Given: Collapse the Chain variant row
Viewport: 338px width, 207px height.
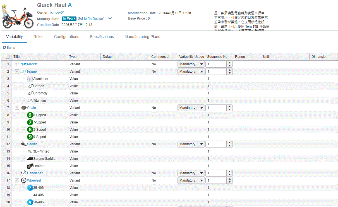Looking at the screenshot, I should tap(17, 108).
